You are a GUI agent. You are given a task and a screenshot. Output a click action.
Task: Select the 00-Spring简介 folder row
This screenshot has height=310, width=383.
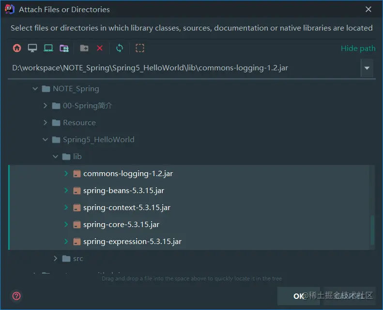[x=192, y=105]
